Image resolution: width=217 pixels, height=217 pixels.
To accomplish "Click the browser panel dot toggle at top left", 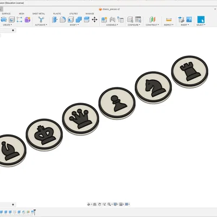I will pyautogui.click(x=13, y=30).
